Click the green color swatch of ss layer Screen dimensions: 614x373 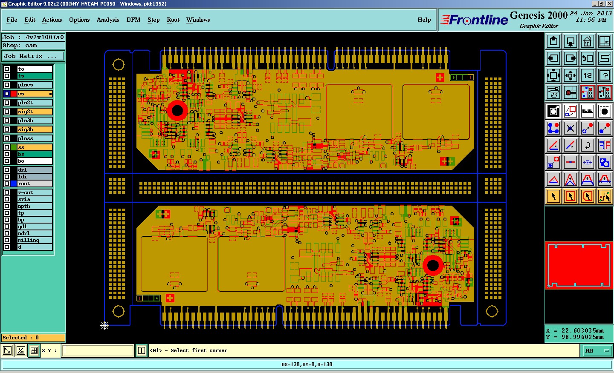click(14, 147)
